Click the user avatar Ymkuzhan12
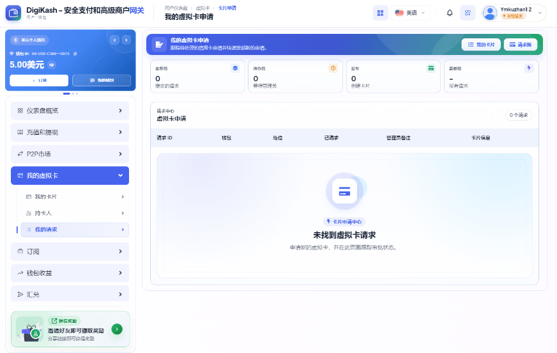The height and width of the screenshot is (353, 557). tap(490, 13)
